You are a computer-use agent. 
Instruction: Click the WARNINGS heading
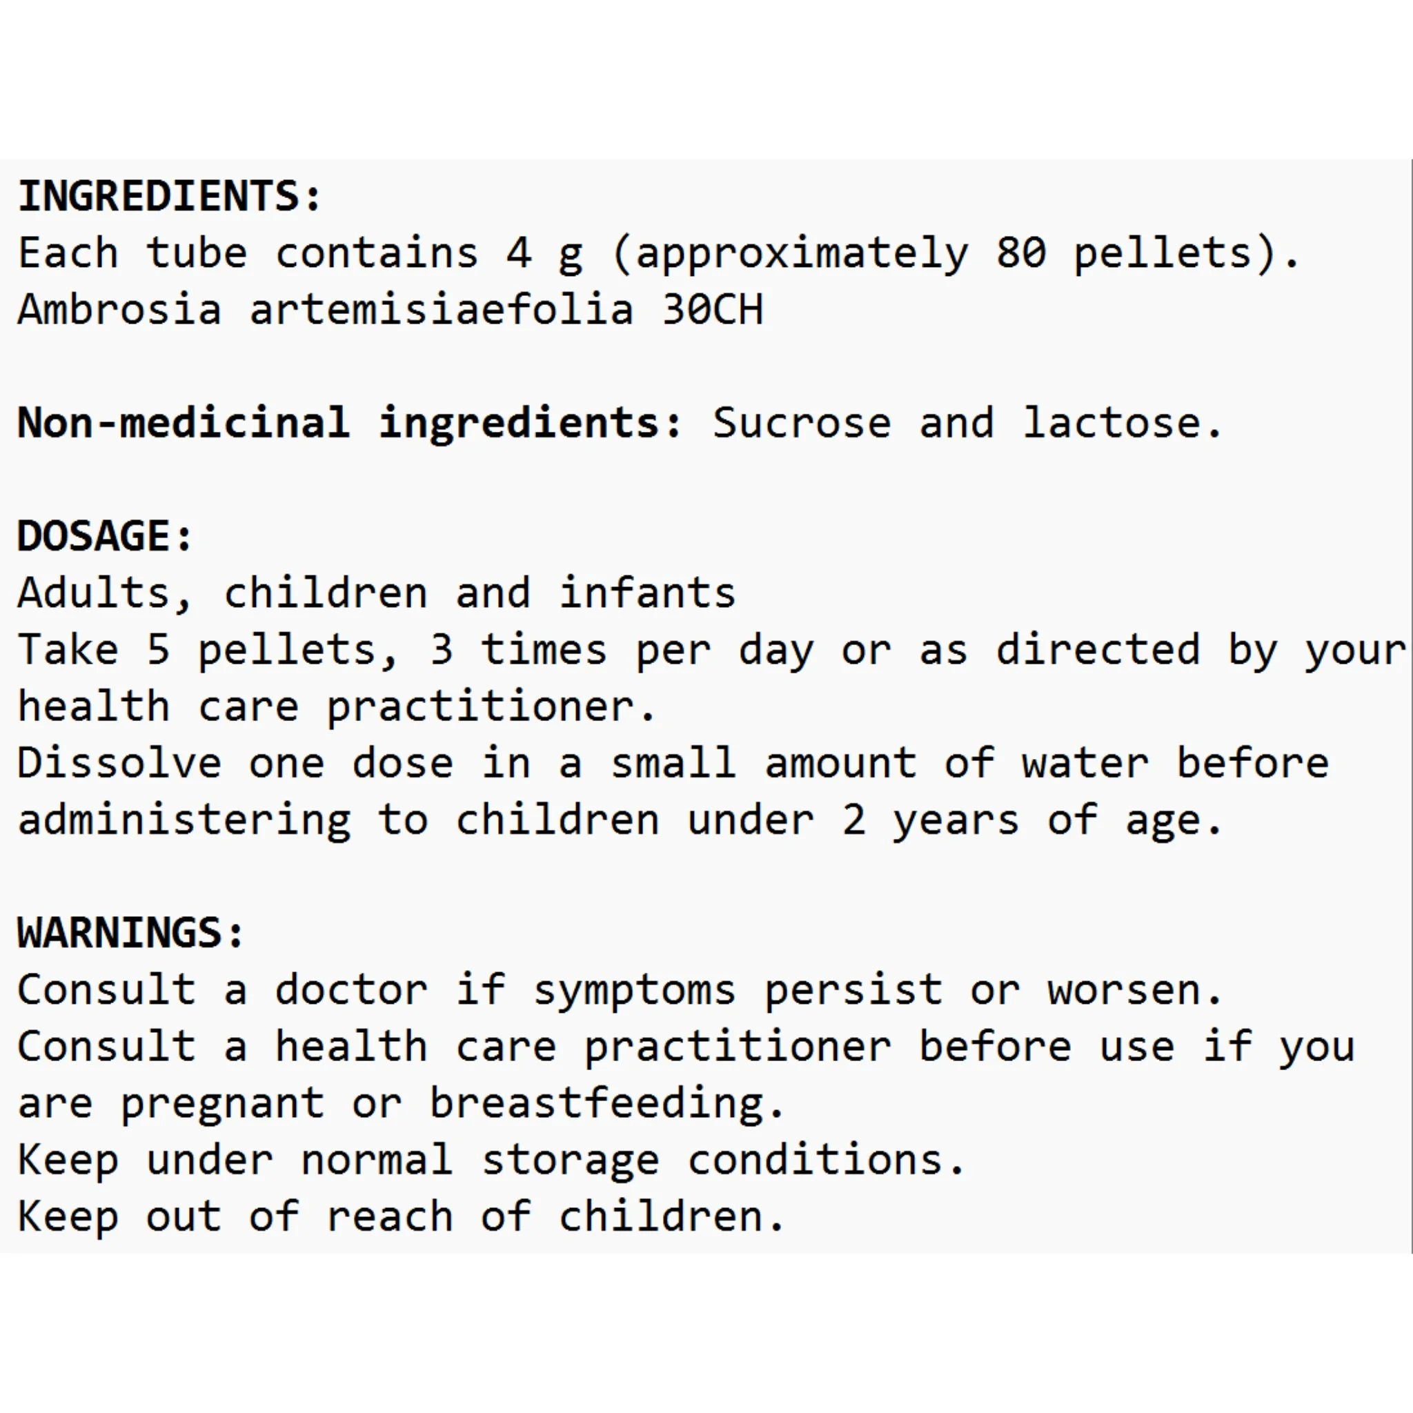tap(131, 933)
